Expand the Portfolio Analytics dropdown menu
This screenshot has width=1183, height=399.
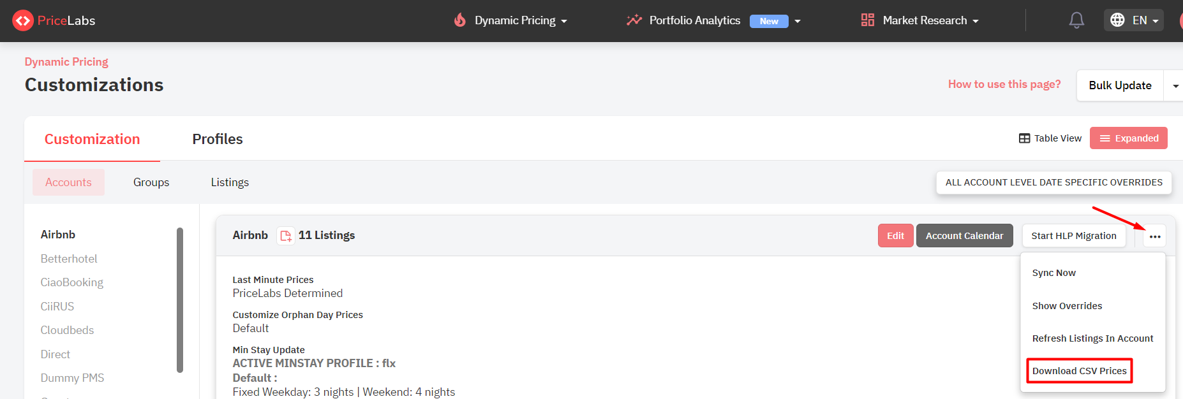[798, 21]
